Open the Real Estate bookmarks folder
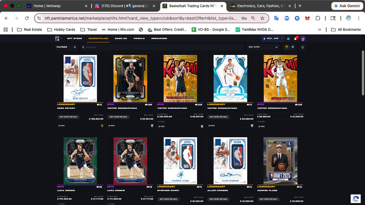This screenshot has width=365, height=205. [30, 29]
